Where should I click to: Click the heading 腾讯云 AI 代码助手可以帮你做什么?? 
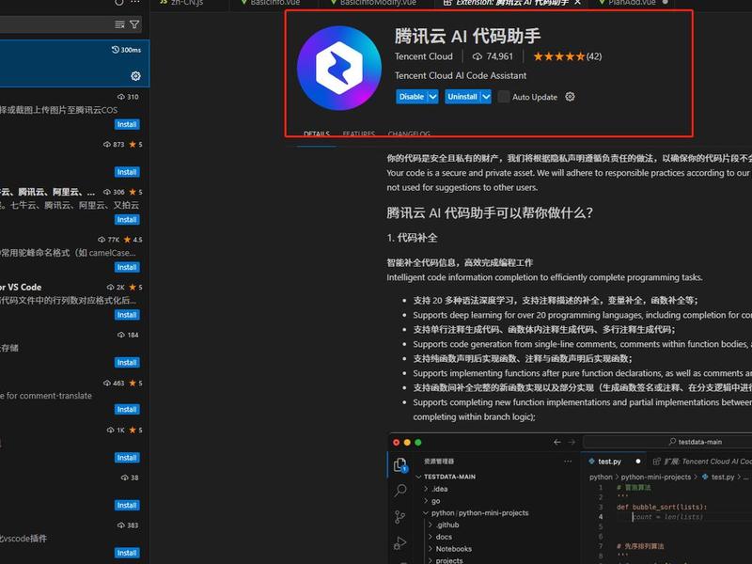tap(490, 212)
